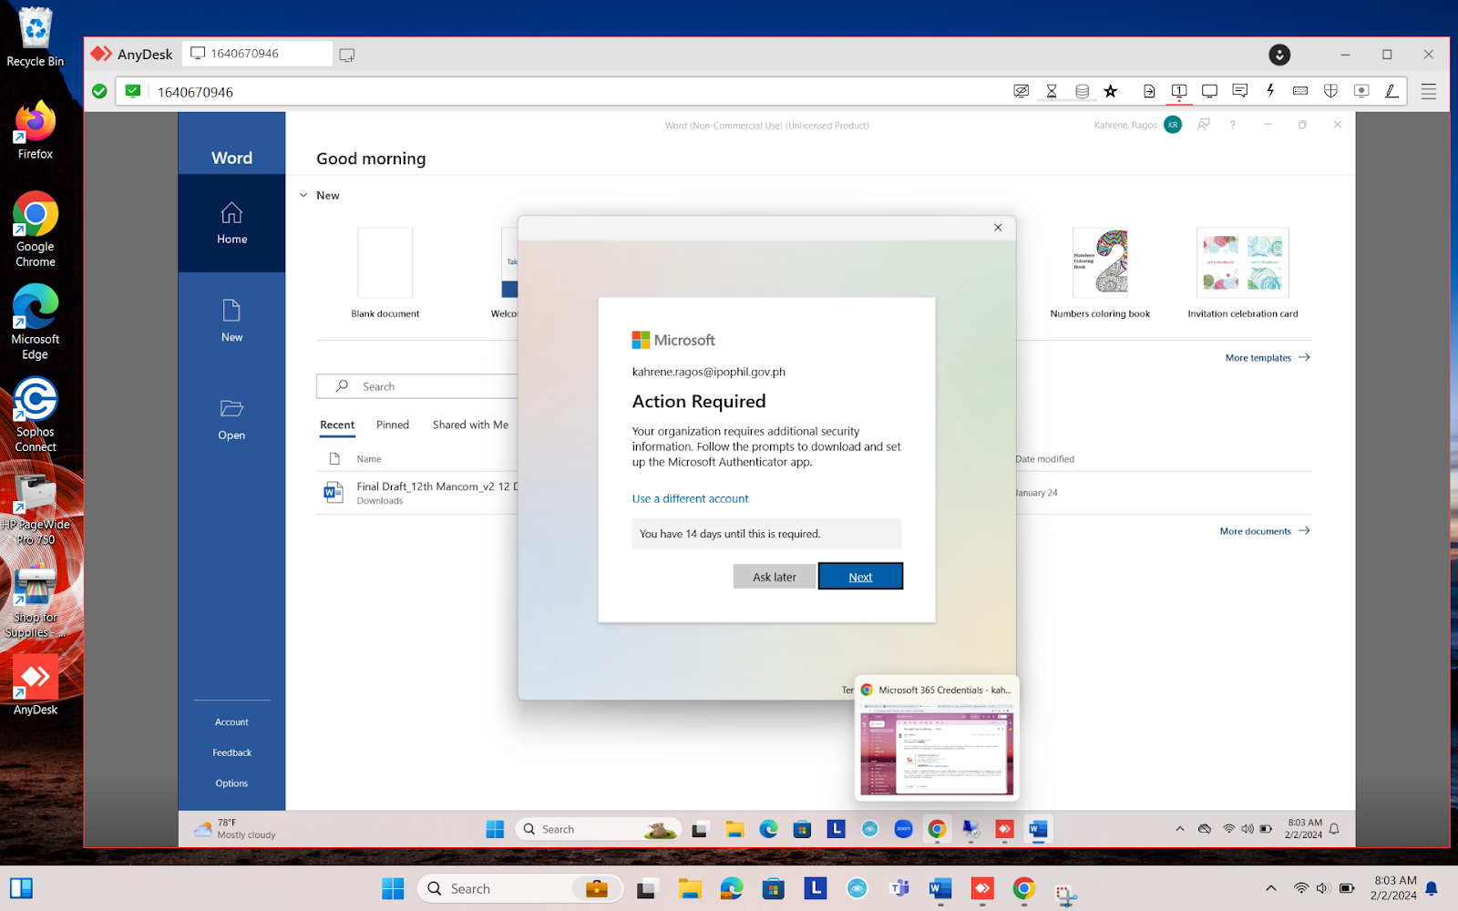Click Name column header in file list
The height and width of the screenshot is (911, 1458).
[369, 459]
